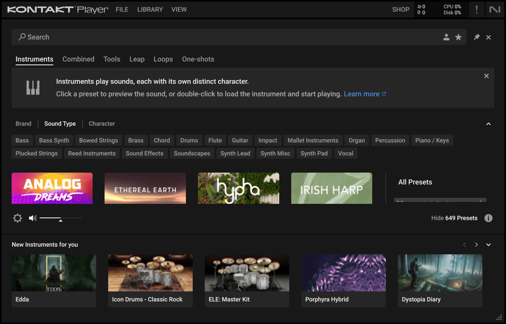506x324 pixels.
Task: Dismiss the Instruments info banner
Action: tap(486, 76)
